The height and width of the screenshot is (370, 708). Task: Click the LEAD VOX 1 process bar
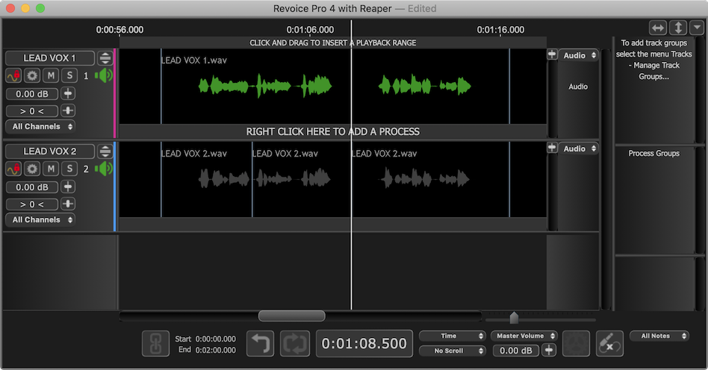[x=332, y=131]
